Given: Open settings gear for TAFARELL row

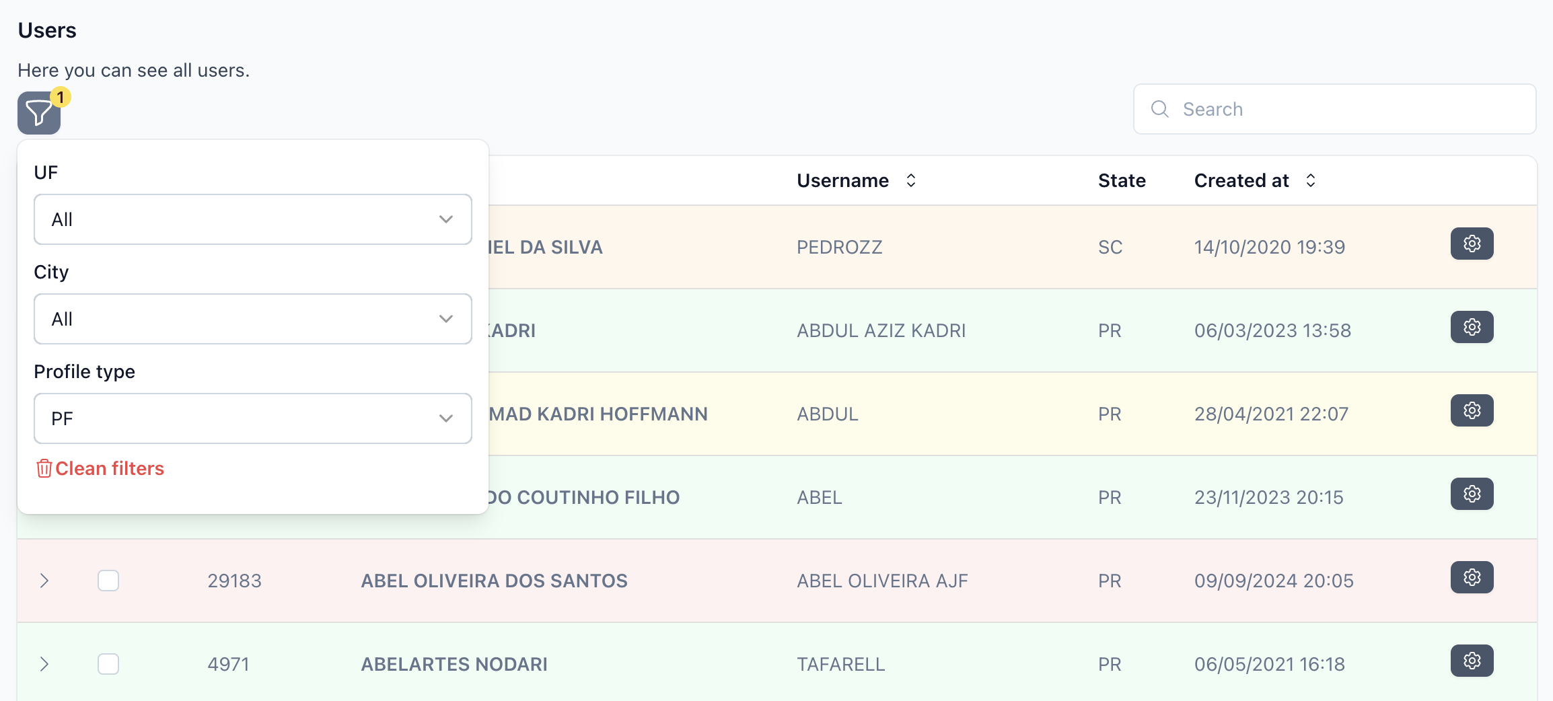Looking at the screenshot, I should (x=1472, y=661).
